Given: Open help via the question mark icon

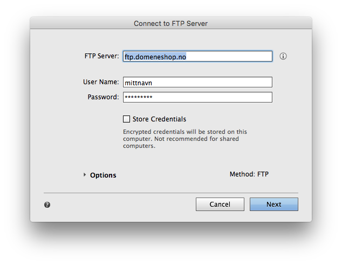Looking at the screenshot, I should [47, 205].
